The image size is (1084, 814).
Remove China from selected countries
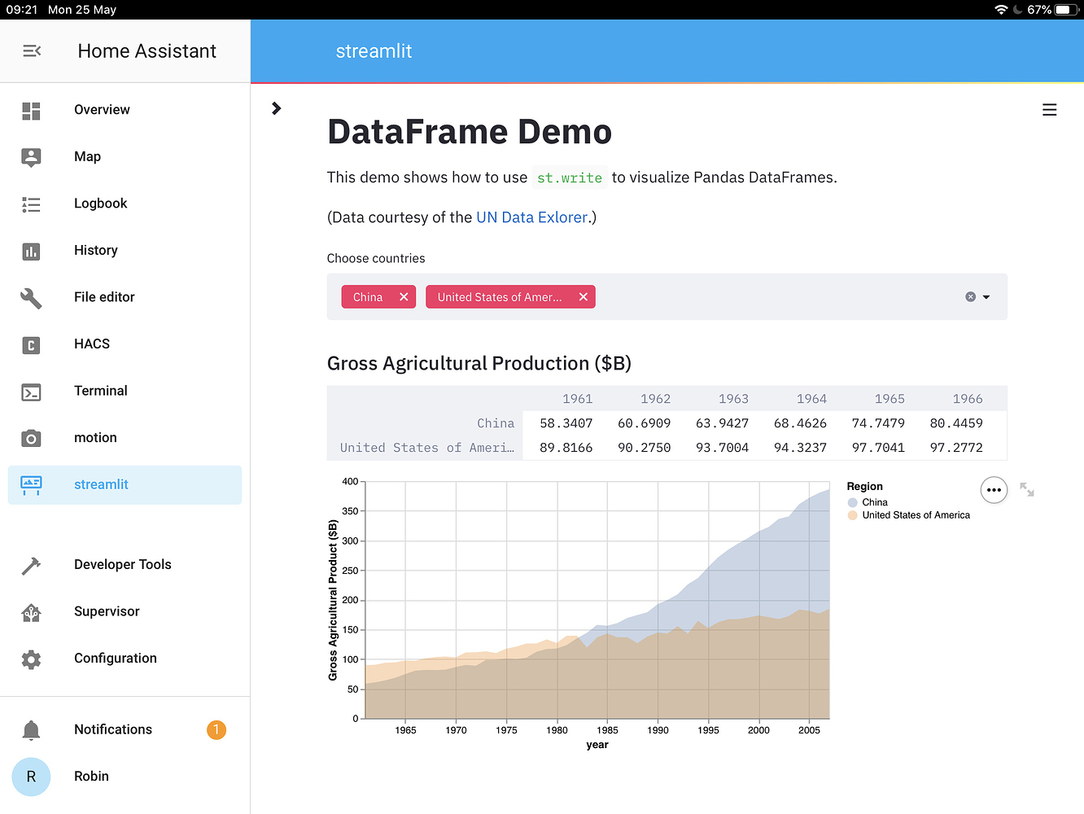click(404, 296)
